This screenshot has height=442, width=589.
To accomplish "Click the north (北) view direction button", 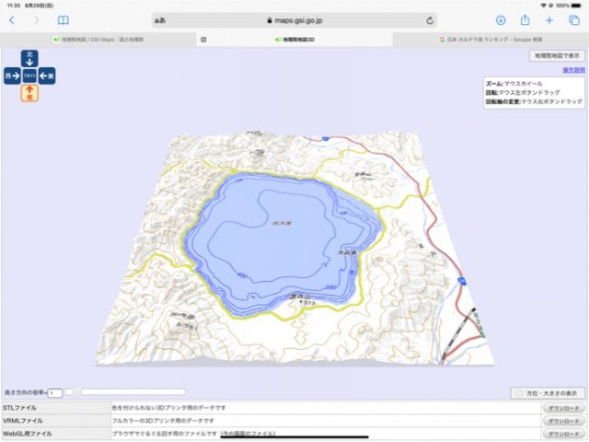I will 29,59.
